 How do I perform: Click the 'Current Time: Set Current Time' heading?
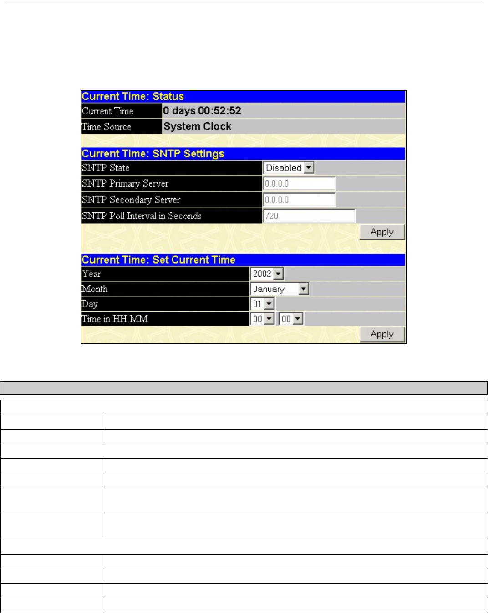pos(158,260)
